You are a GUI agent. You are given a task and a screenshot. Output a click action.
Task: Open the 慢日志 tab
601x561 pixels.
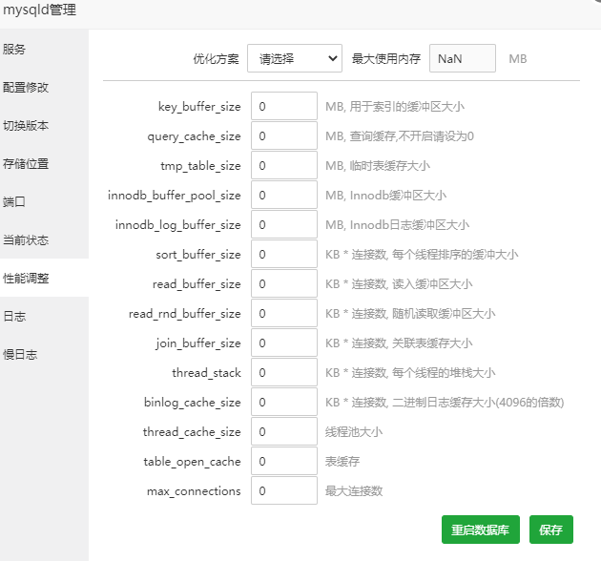[x=44, y=354]
